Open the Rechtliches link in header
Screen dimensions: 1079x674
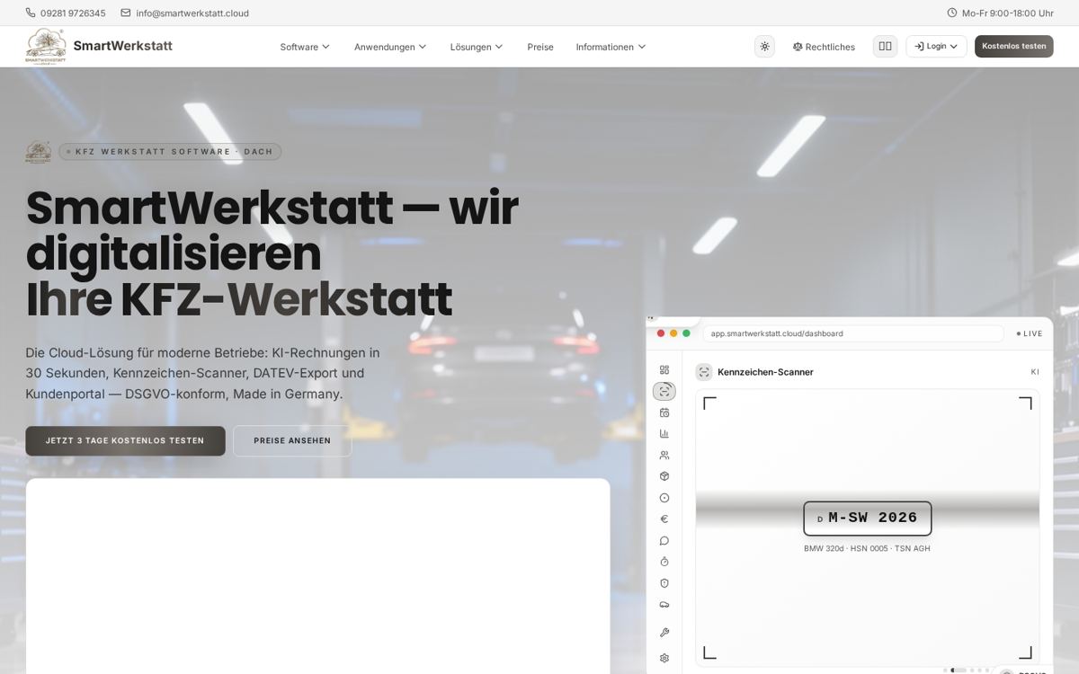click(x=824, y=47)
